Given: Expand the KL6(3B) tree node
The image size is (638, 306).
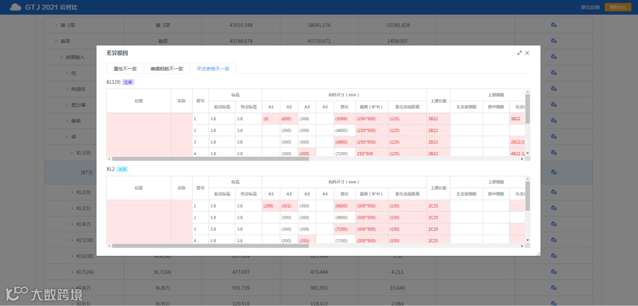Looking at the screenshot, I should pyautogui.click(x=73, y=256).
